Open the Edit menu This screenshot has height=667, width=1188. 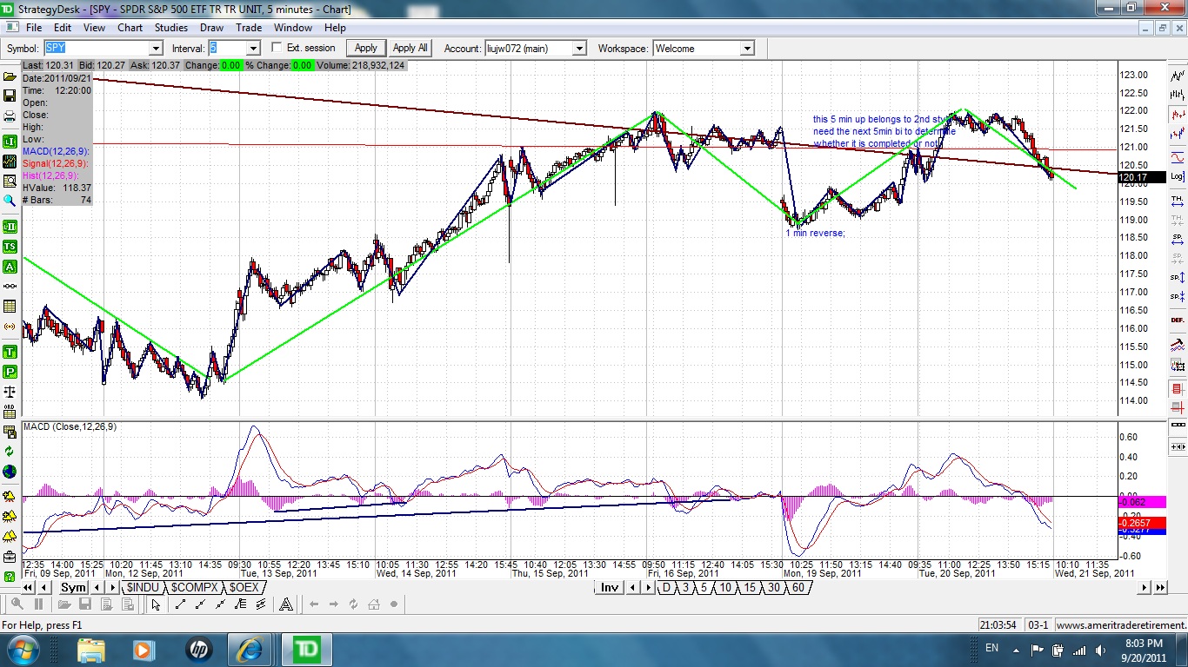[63, 28]
